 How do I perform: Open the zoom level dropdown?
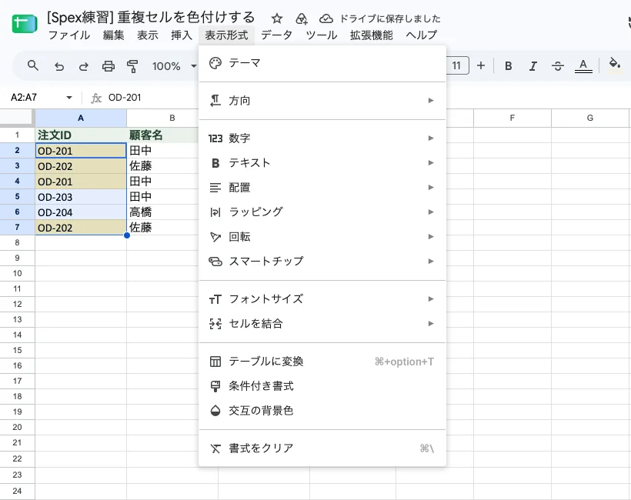174,66
